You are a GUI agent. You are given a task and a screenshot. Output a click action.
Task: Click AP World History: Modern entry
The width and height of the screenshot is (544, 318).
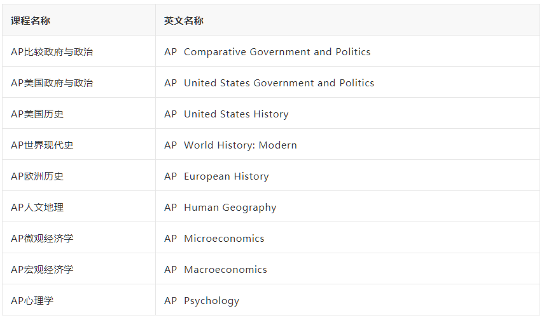pos(230,145)
